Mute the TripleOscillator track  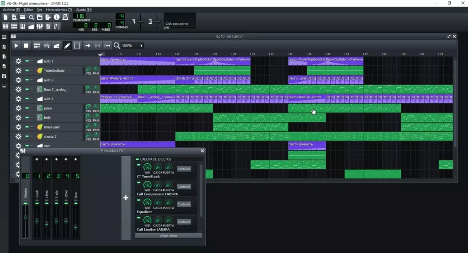[27, 70]
